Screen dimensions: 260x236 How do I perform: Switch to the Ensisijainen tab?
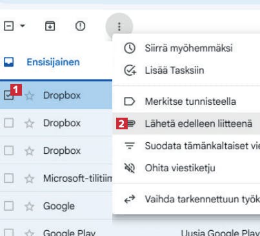(53, 62)
